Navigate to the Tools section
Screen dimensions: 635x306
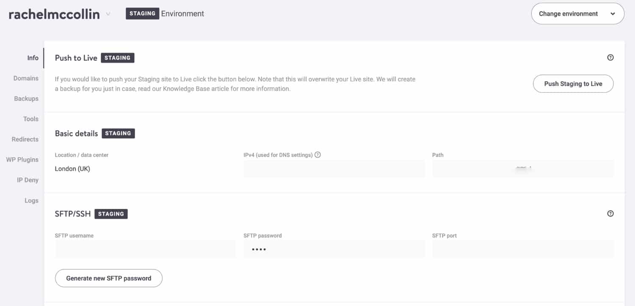pos(30,119)
